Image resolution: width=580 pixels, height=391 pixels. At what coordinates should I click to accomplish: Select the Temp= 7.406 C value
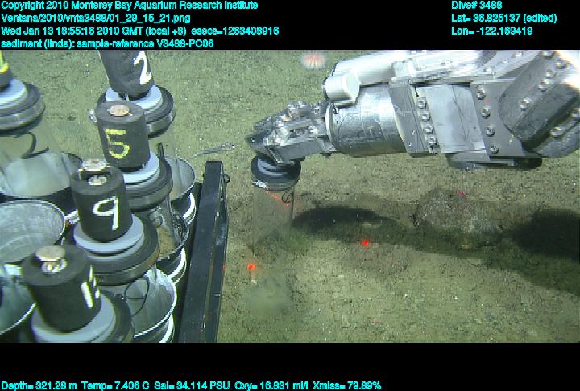(x=106, y=385)
